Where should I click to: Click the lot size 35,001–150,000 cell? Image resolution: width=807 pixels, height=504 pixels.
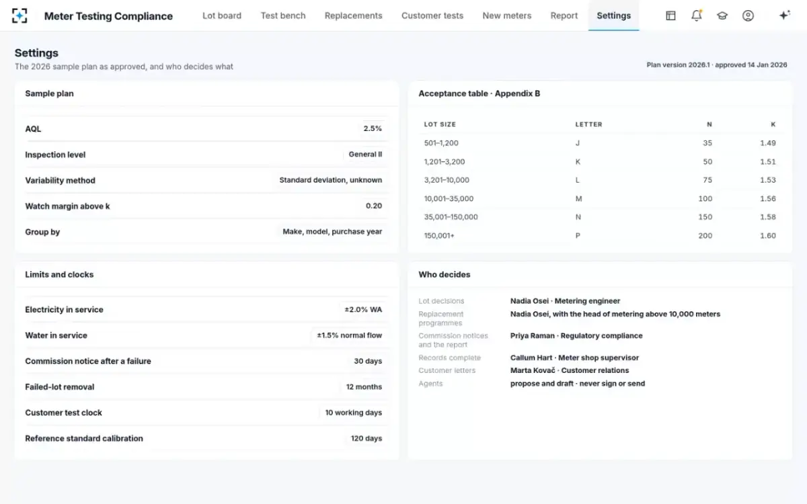coord(451,217)
